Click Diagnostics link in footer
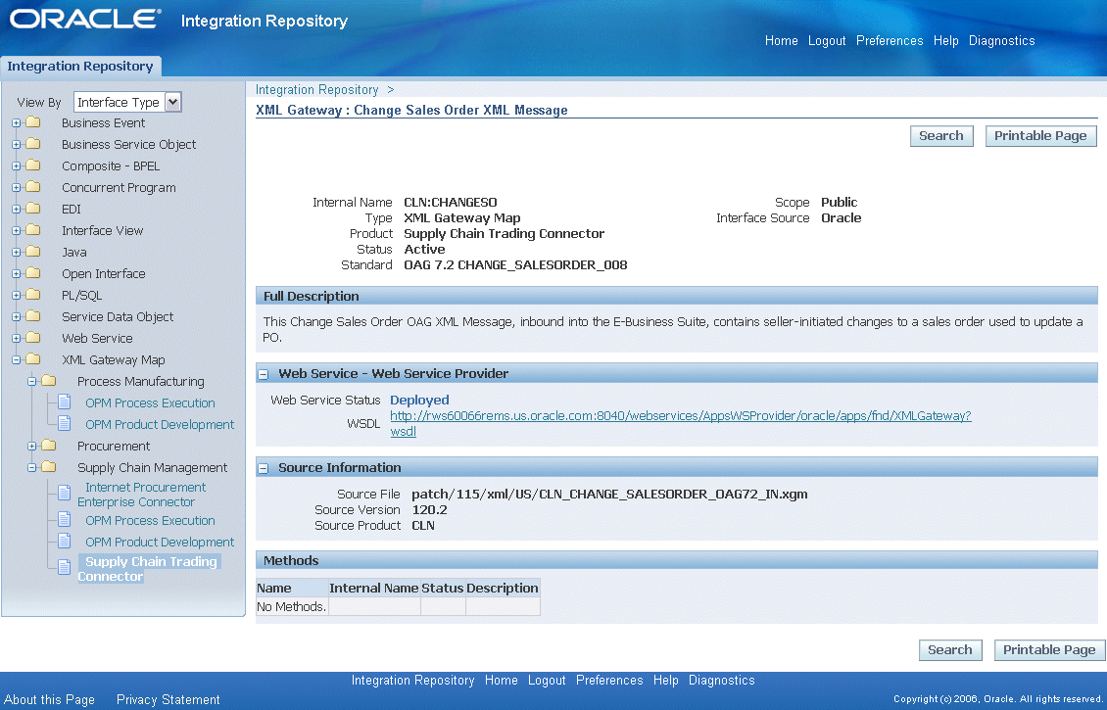Image resolution: width=1107 pixels, height=710 pixels. tap(722, 681)
